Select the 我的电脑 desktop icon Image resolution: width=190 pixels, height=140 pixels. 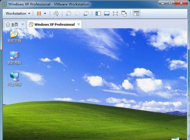click(x=14, y=58)
